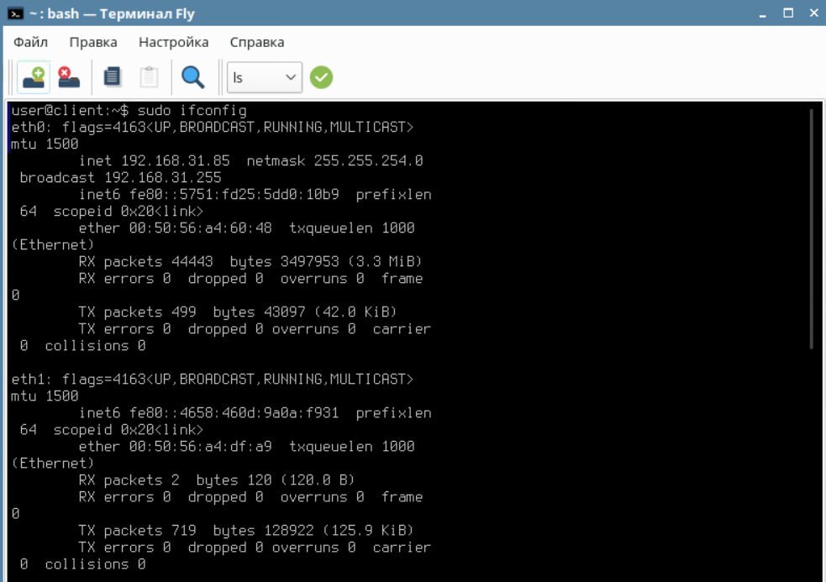Open the Правка menu
826x582 pixels.
[93, 42]
